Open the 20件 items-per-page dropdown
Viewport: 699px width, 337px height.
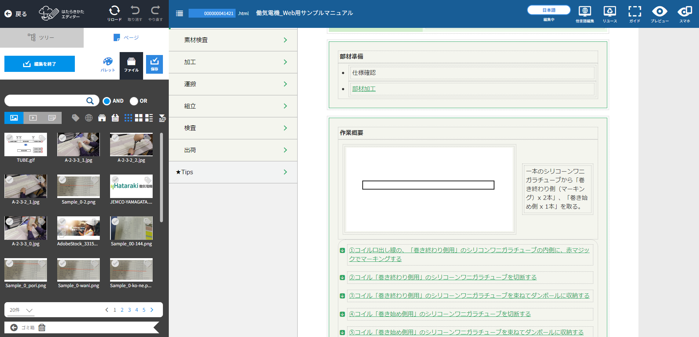(22, 310)
